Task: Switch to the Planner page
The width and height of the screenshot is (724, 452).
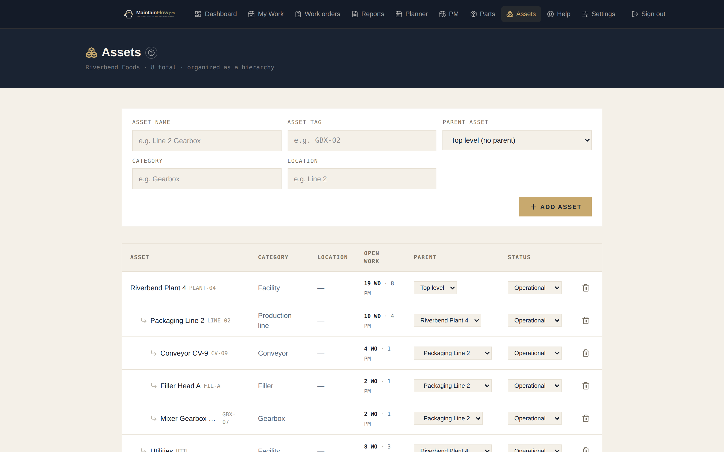Action: coord(411,14)
